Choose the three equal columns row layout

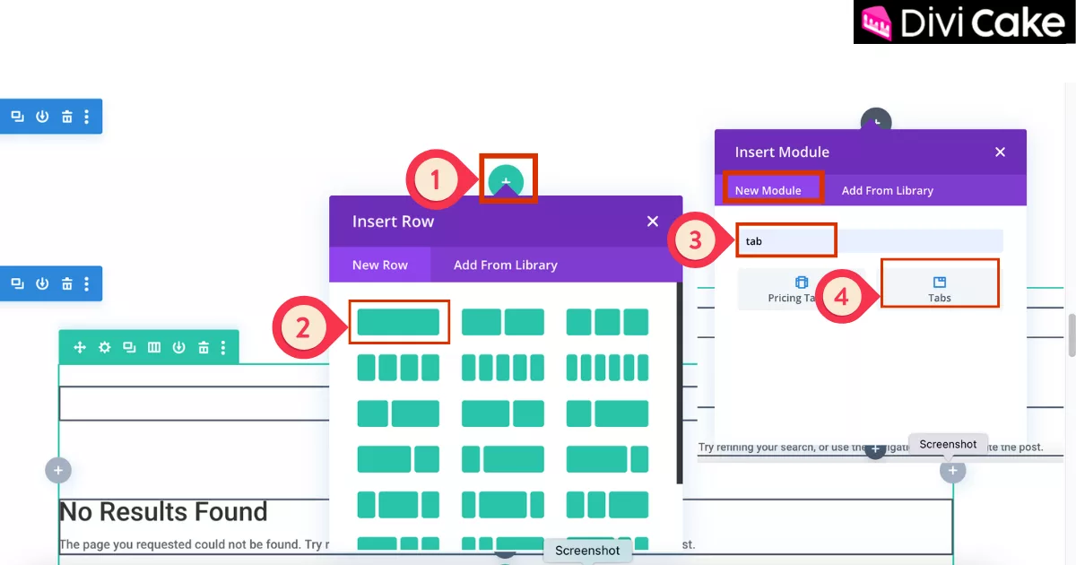[607, 322]
